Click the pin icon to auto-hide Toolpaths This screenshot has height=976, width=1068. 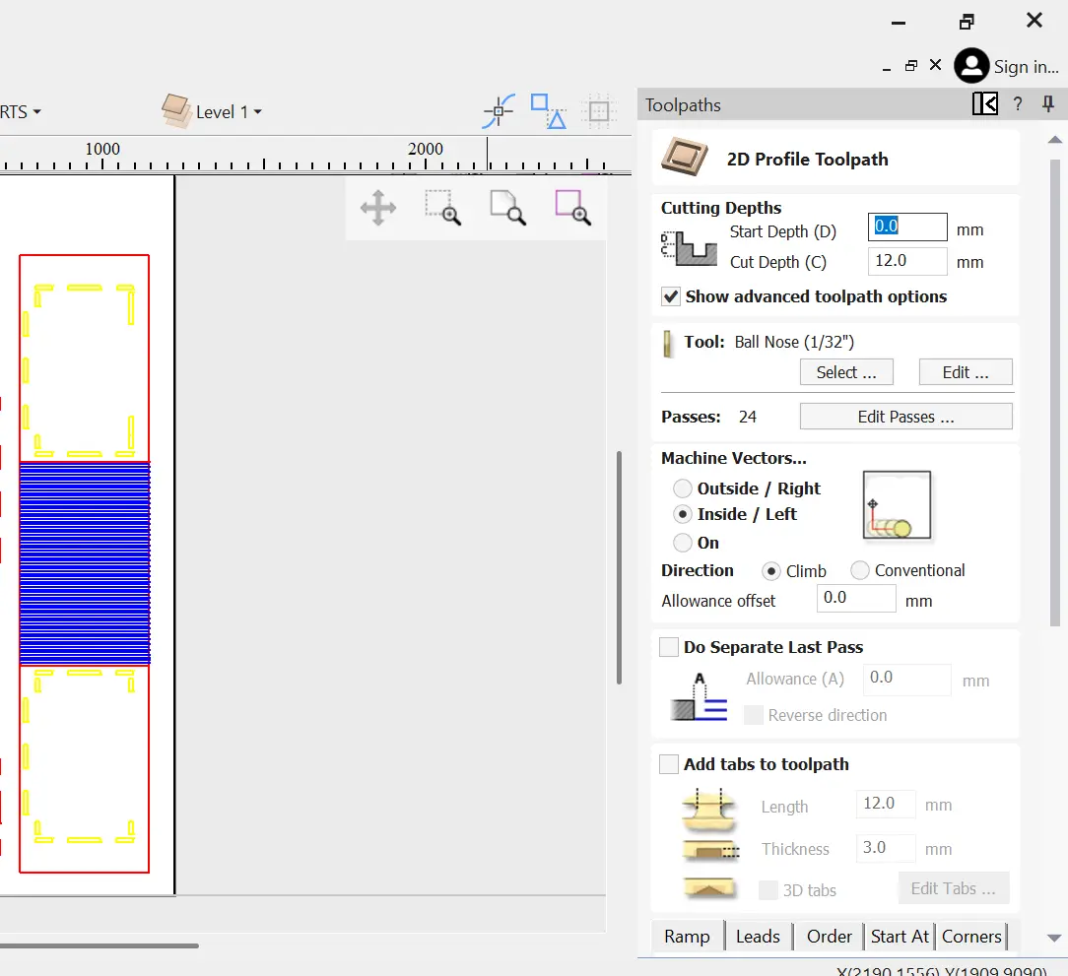point(1048,104)
